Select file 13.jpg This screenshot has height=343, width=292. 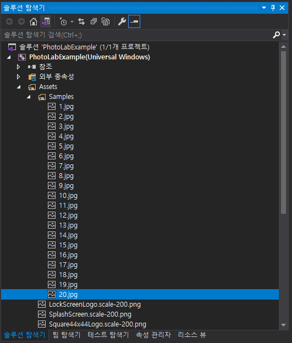click(x=68, y=225)
